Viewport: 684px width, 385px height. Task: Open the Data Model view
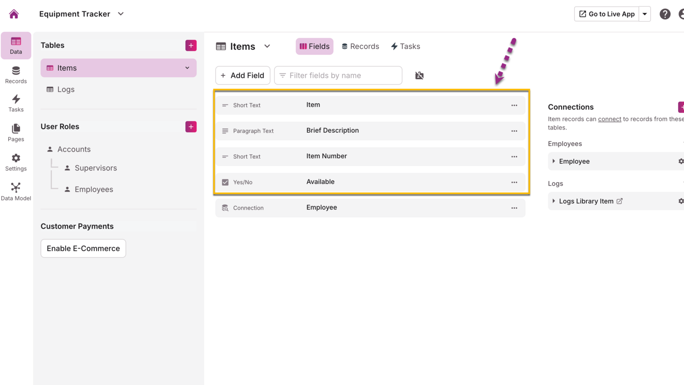tap(16, 192)
